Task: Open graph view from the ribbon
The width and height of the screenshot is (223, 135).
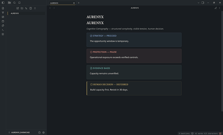Action: pos(3,13)
